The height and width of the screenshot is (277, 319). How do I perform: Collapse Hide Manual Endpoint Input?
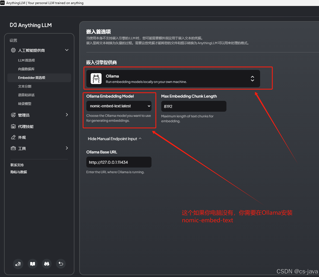tap(115, 139)
